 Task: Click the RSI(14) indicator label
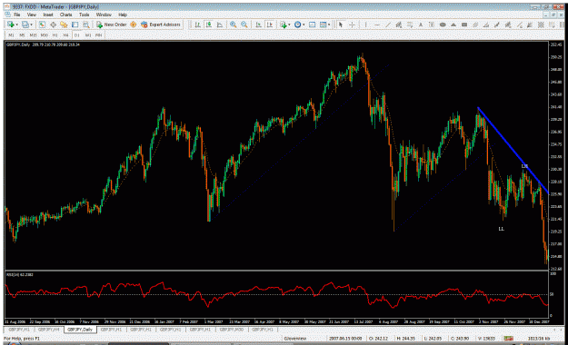20,275
